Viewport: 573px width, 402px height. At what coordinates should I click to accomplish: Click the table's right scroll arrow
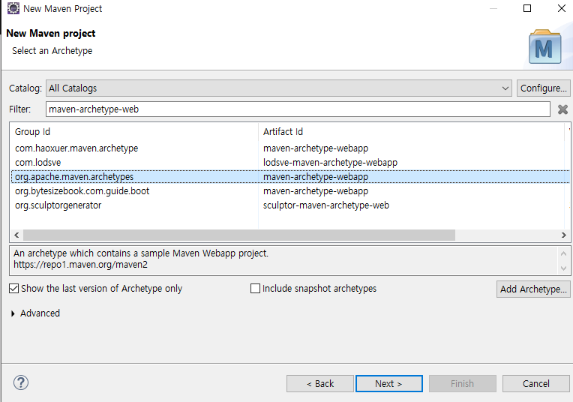(x=563, y=235)
